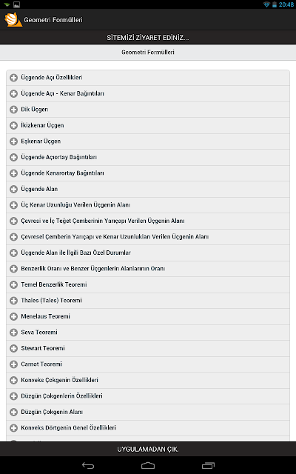296x474 pixels.
Task: Open the recent apps navigation icon
Action: click(208, 466)
